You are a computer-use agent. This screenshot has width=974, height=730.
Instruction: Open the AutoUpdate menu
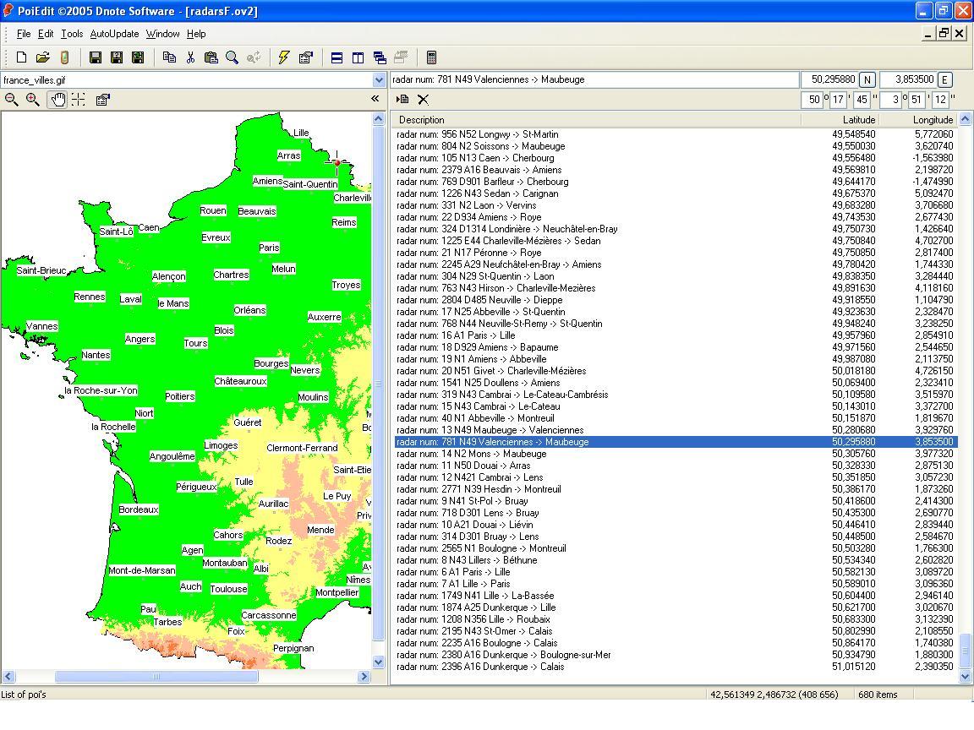tap(114, 34)
